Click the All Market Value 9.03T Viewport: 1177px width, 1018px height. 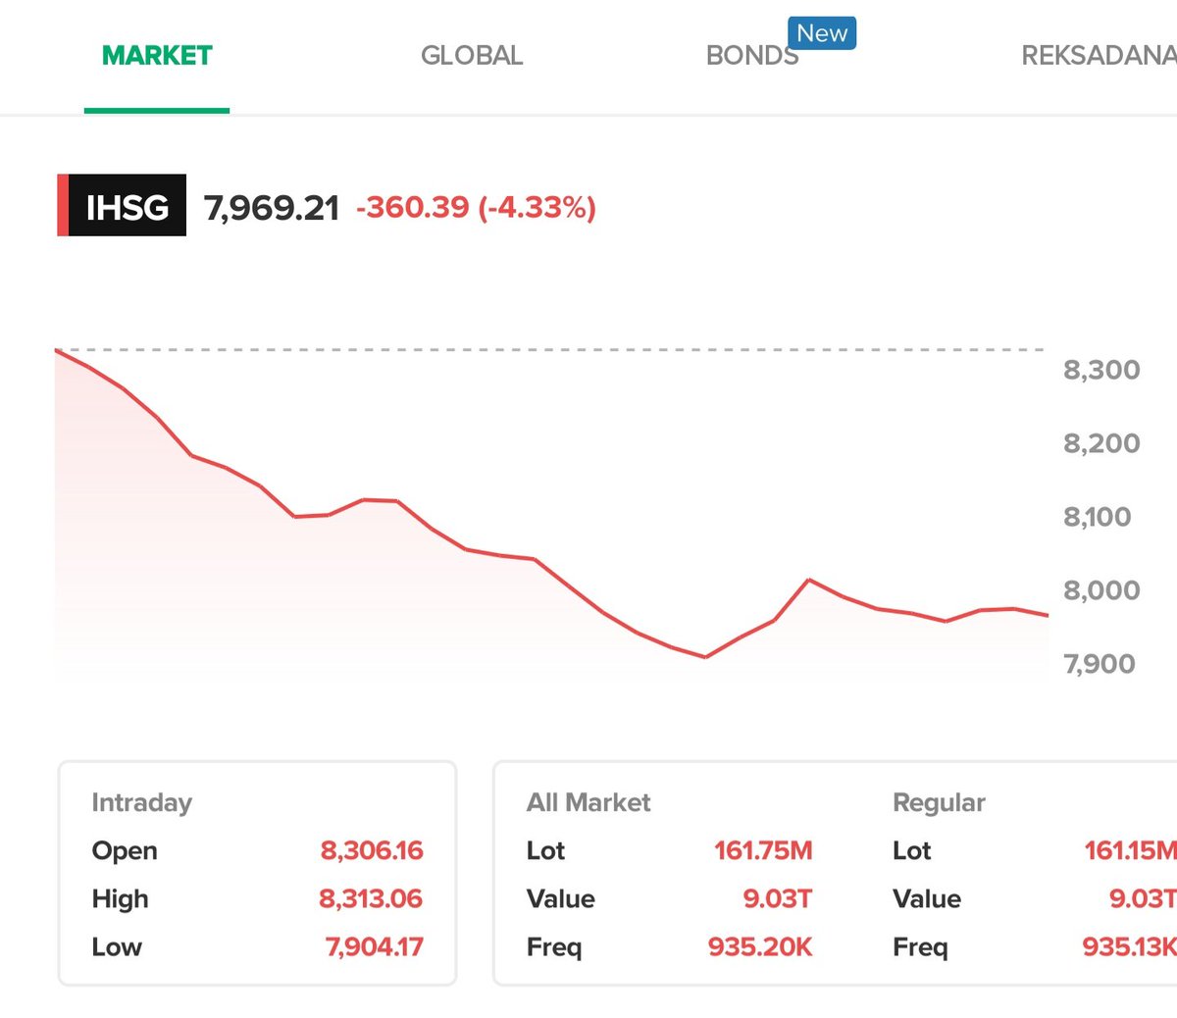[x=778, y=898]
